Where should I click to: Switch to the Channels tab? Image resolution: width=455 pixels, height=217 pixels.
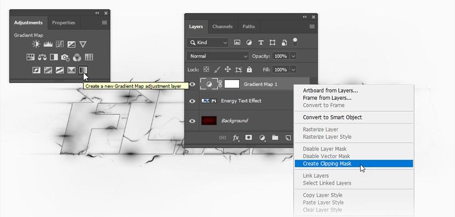click(x=222, y=26)
